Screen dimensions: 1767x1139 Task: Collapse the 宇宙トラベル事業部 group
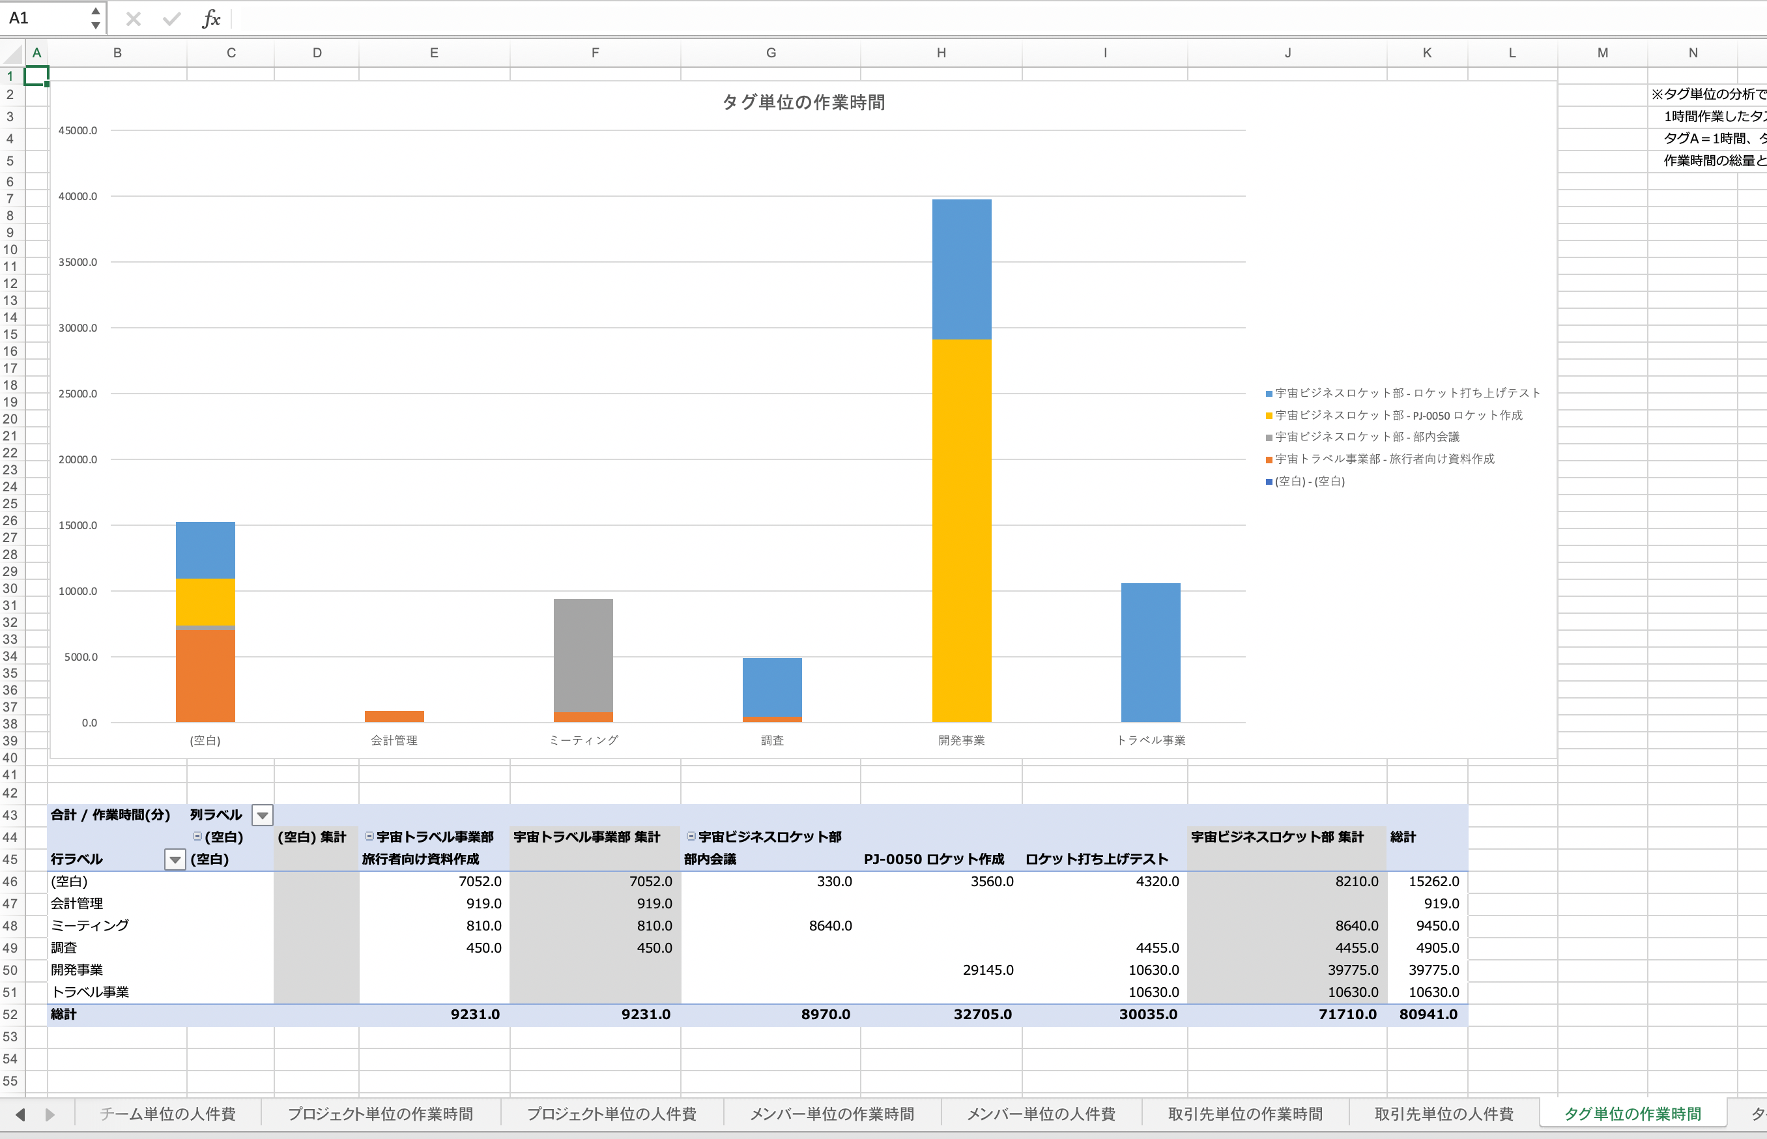click(x=369, y=837)
